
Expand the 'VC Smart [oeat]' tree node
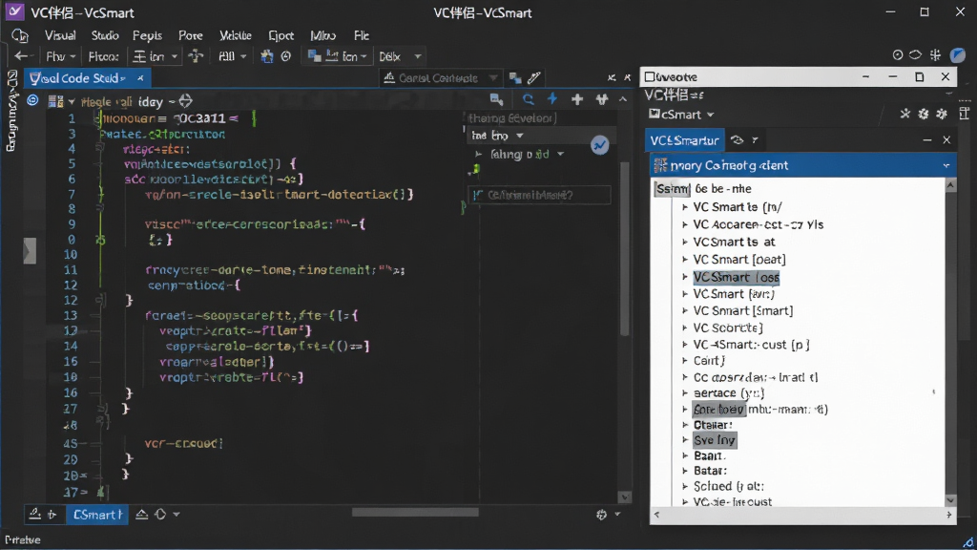pos(685,259)
